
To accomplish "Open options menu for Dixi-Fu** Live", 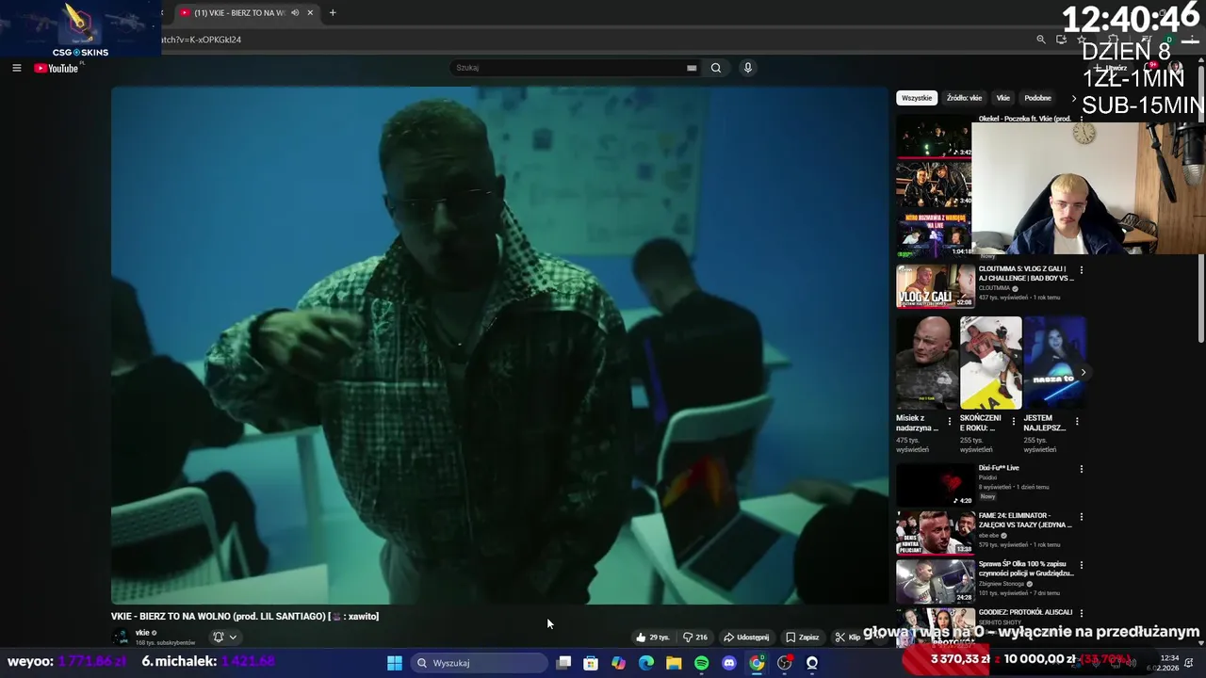I will [x=1082, y=469].
